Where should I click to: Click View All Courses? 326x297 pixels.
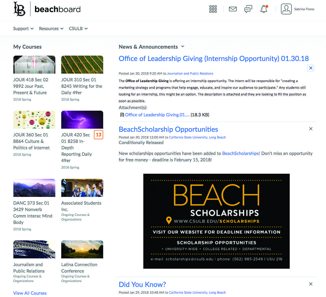coord(30,293)
